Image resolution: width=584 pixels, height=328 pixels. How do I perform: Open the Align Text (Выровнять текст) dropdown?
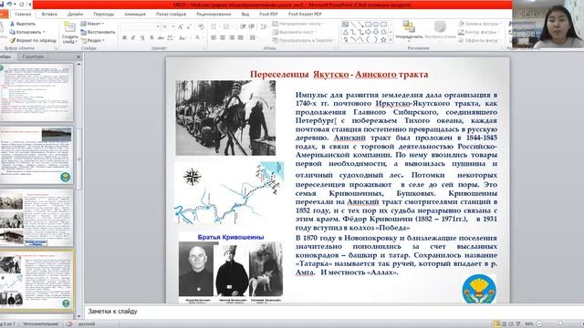point(295,32)
